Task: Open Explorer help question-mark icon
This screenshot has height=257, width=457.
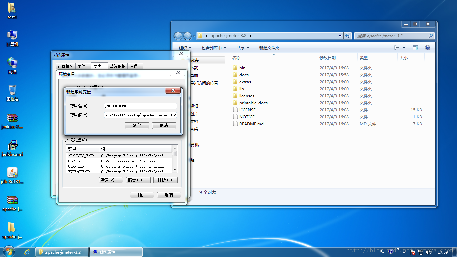Action: (428, 48)
